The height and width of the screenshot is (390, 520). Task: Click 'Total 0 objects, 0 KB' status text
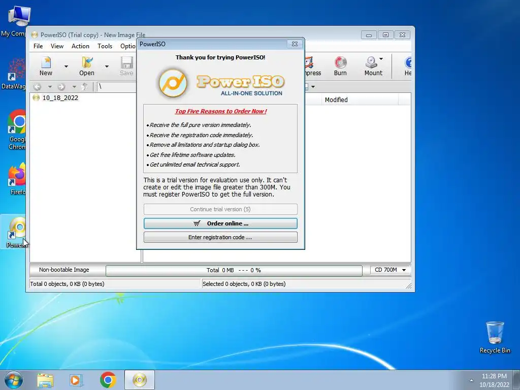coord(68,284)
